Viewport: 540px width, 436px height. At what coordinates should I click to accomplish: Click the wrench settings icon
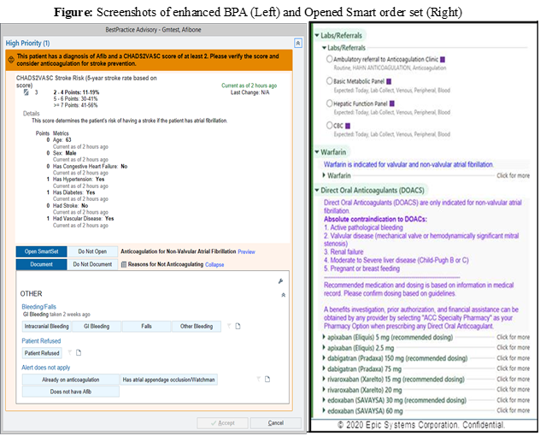click(x=280, y=280)
